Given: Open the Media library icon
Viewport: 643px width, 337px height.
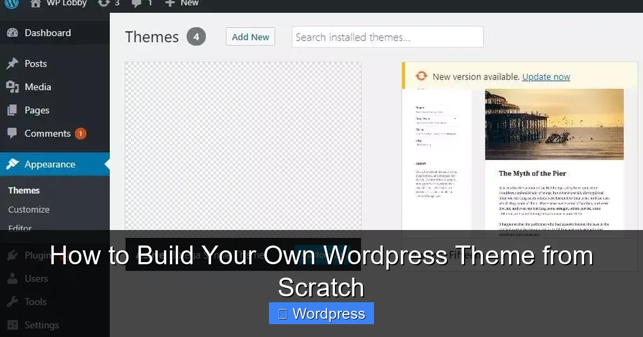Looking at the screenshot, I should (13, 87).
